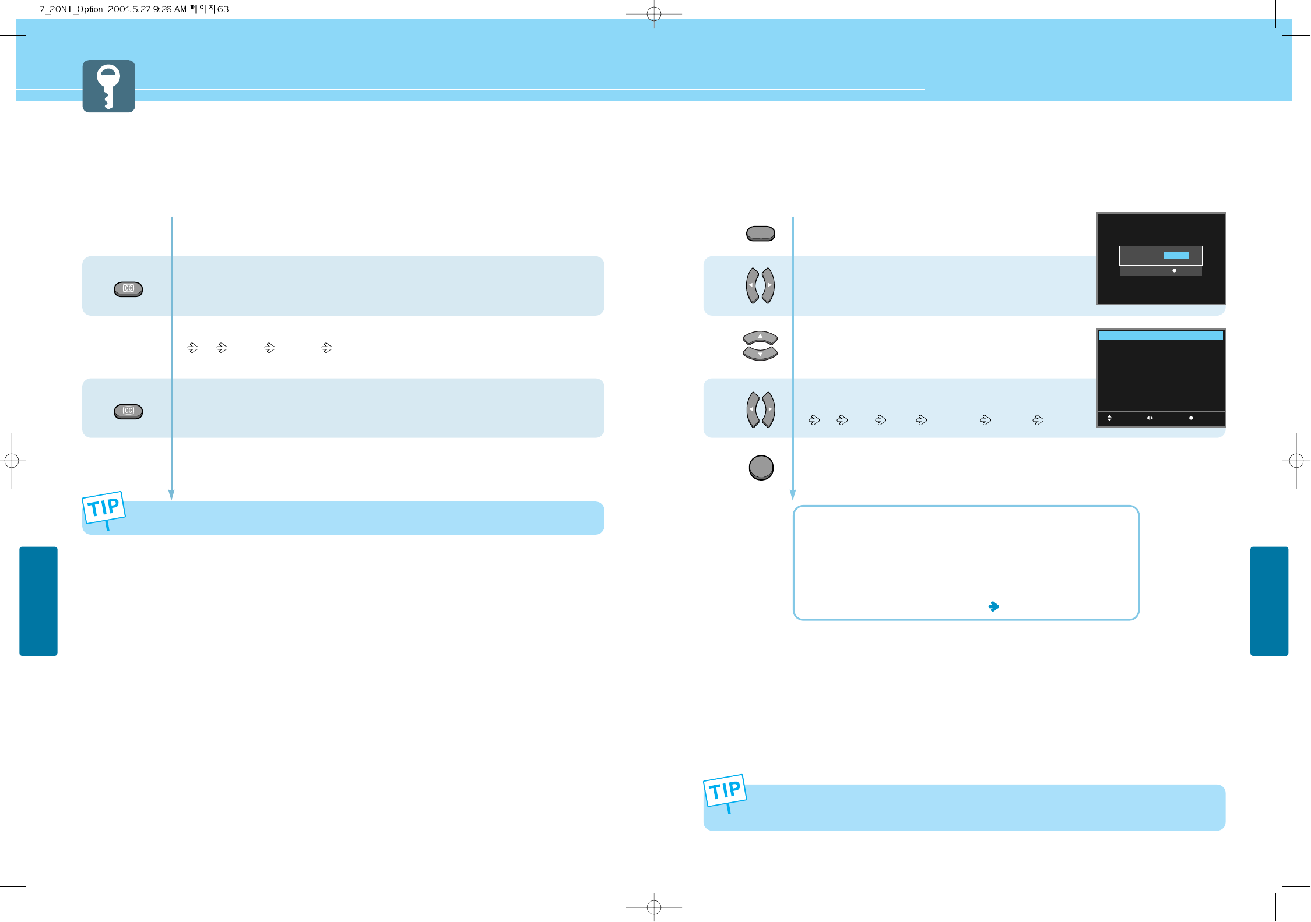Click the timestamp '2004.5.27 9:26 AM'

(147, 9)
